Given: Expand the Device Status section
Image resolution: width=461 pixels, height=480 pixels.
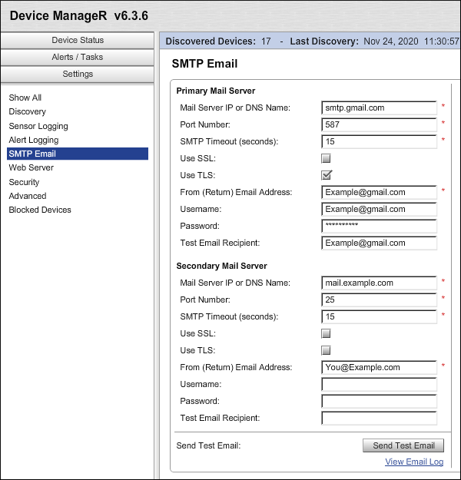Looking at the screenshot, I should (78, 40).
